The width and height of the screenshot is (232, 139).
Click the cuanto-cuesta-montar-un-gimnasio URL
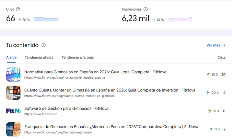[x=69, y=96]
